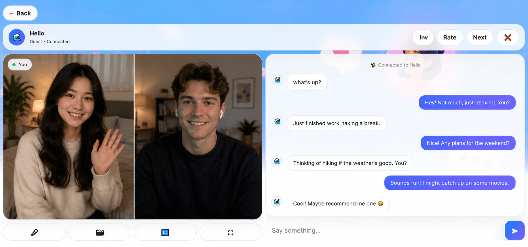Toggle the camera button below video

click(100, 232)
